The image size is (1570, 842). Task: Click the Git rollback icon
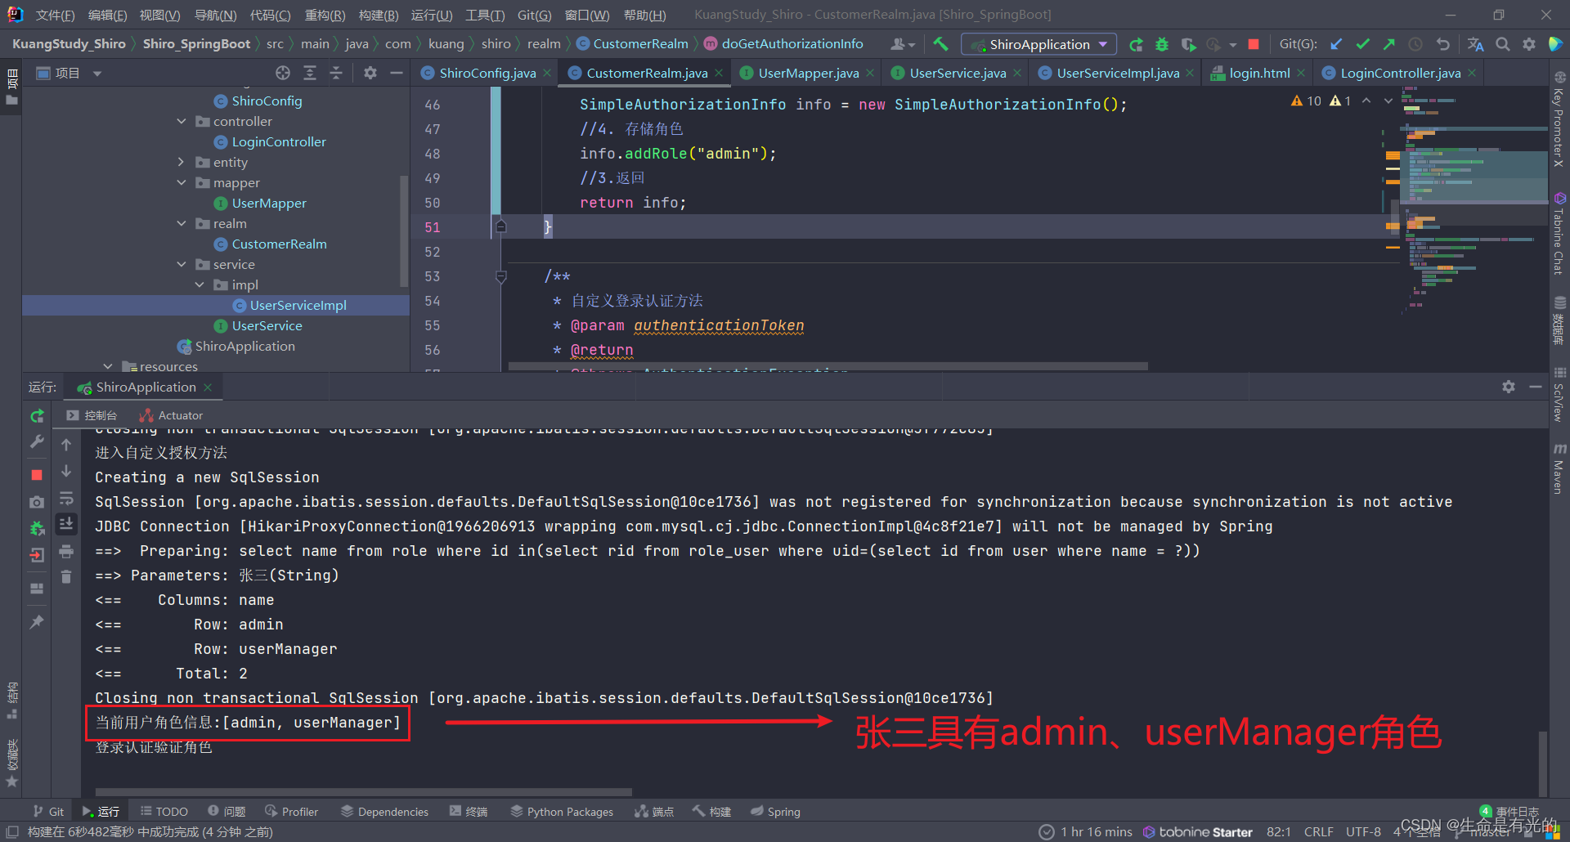(1442, 44)
